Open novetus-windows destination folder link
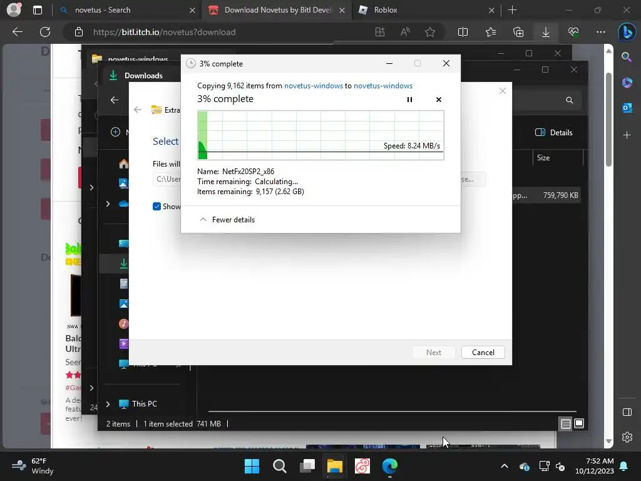 pyautogui.click(x=383, y=86)
